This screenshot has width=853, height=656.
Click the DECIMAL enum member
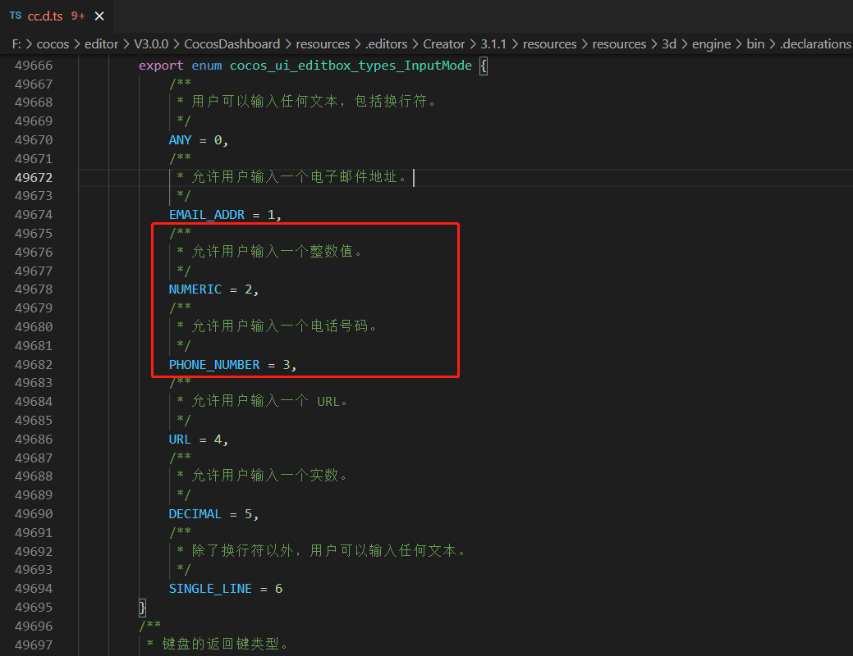195,513
